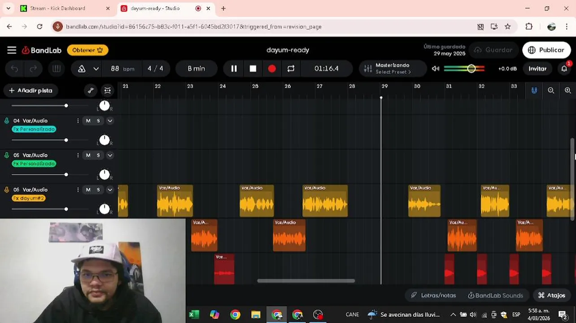
Task: Click the master volume speaker icon
Action: tap(435, 69)
